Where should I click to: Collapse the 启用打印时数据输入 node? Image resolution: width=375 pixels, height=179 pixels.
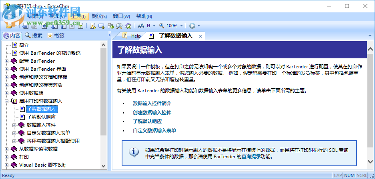click(x=6, y=101)
